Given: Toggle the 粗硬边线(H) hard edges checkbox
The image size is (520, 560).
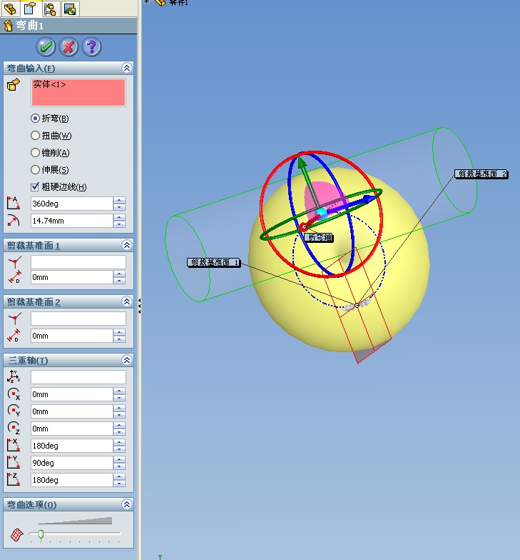Looking at the screenshot, I should pos(35,187).
